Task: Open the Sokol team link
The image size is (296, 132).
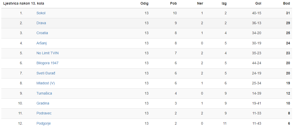Action: pyautogui.click(x=41, y=13)
